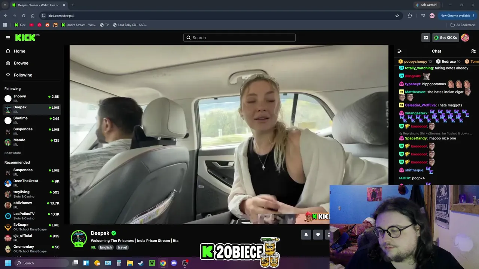Open Discord from the taskbar
This screenshot has height=269, width=479.
point(174,263)
